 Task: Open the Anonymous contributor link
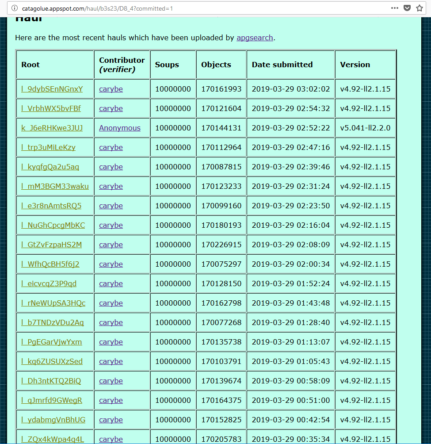point(120,128)
